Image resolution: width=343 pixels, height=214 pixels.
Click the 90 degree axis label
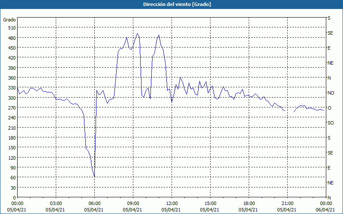click(x=13, y=168)
